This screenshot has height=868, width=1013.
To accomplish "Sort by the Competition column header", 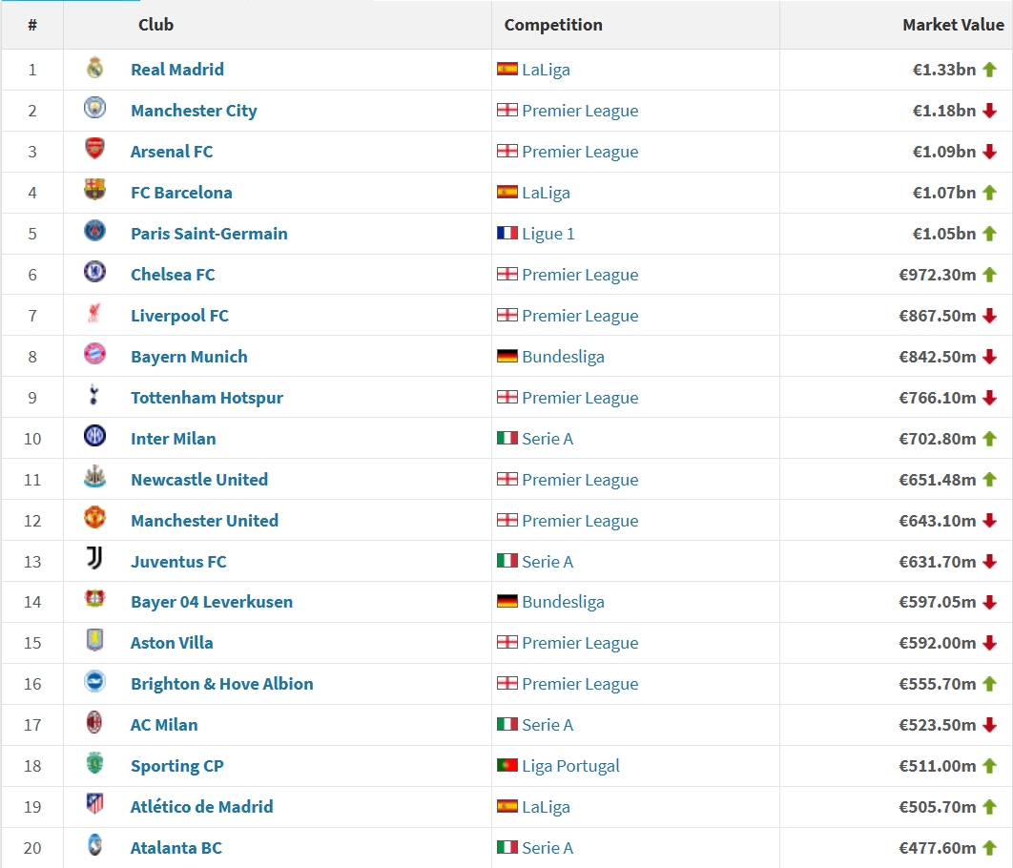I will click(x=553, y=25).
